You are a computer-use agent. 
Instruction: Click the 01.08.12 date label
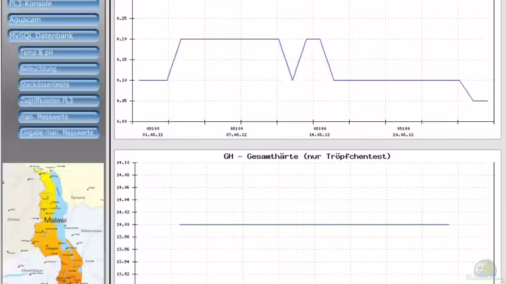[154, 134]
